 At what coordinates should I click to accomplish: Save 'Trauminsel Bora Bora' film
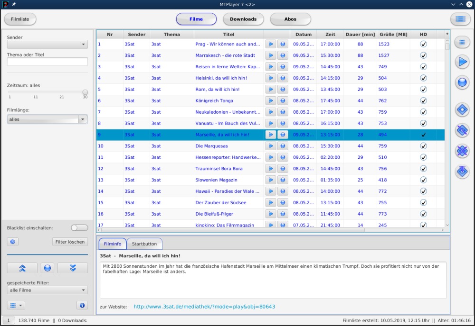pos(283,169)
